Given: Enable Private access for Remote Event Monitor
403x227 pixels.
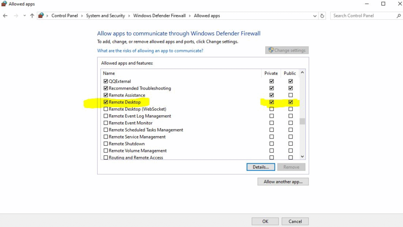Looking at the screenshot, I should [x=272, y=123].
